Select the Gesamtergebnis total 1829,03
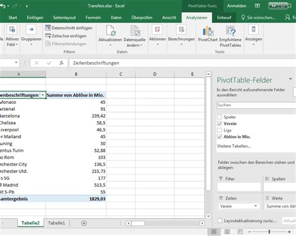Viewport: 296px width, 236px height. tap(76, 199)
